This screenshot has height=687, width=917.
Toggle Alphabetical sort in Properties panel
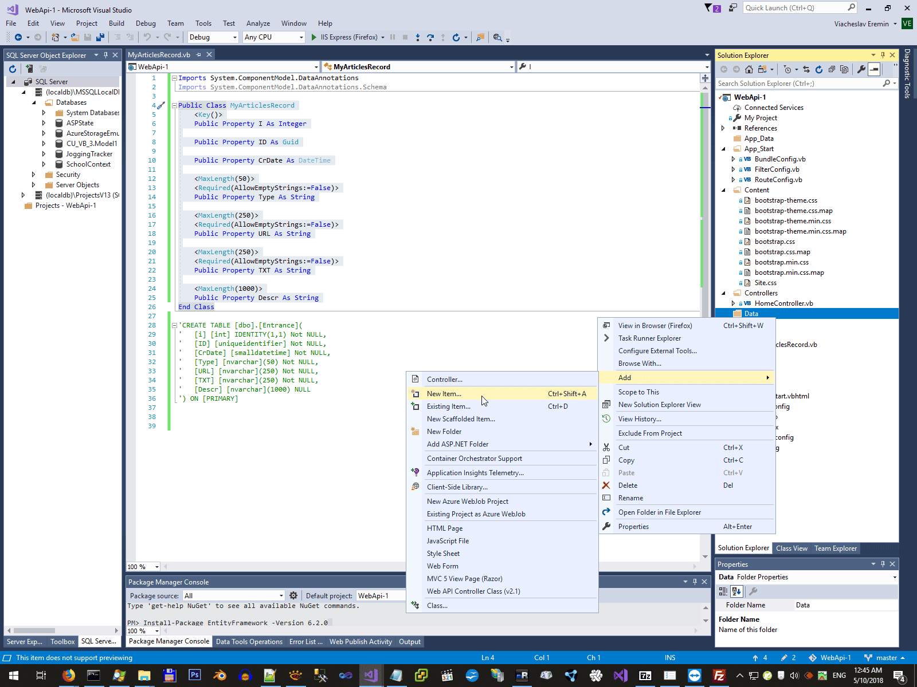pyautogui.click(x=736, y=591)
